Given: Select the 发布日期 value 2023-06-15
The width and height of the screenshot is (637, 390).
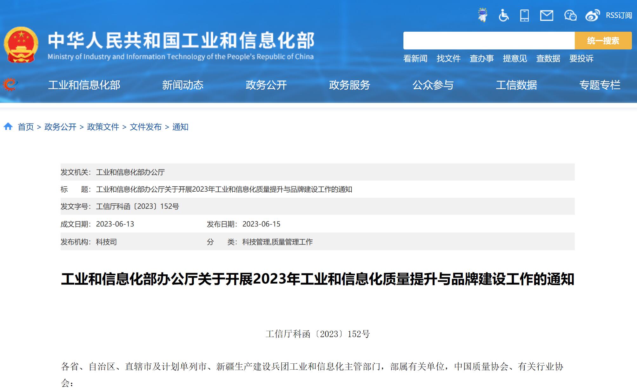Looking at the screenshot, I should [261, 224].
